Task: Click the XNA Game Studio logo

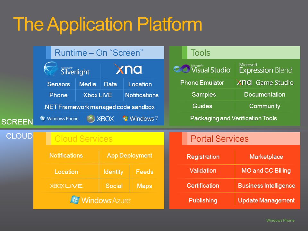Action: (265, 82)
